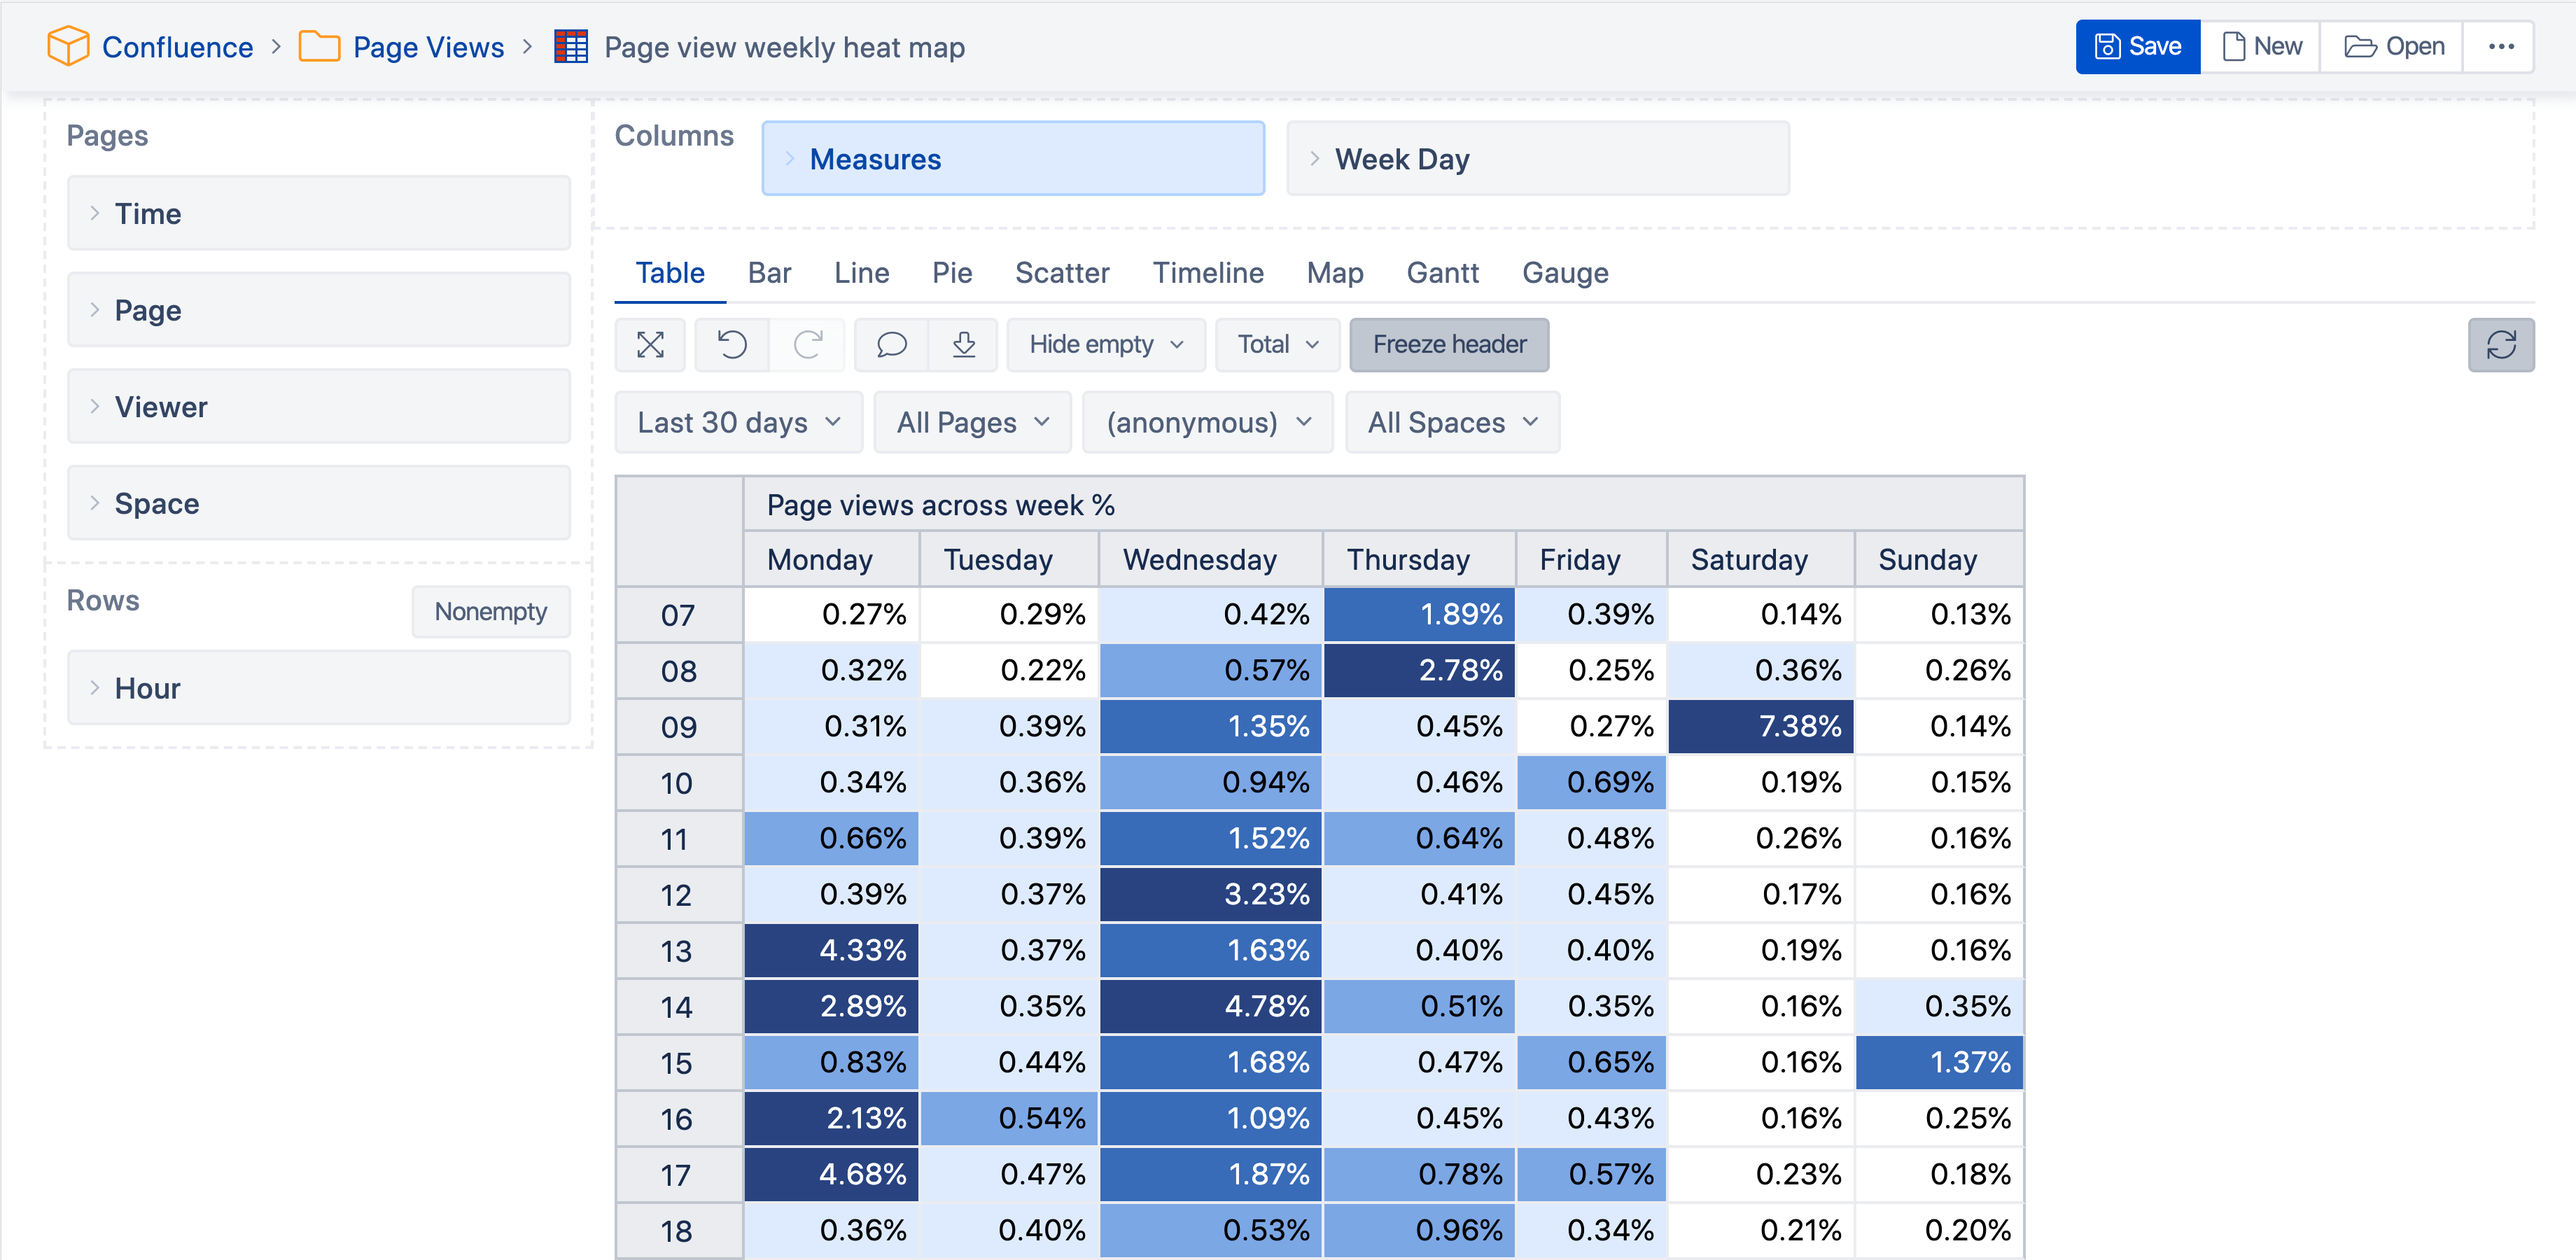Open the All Spaces filter dropdown
Image resolution: width=2576 pixels, height=1260 pixels.
tap(1452, 422)
